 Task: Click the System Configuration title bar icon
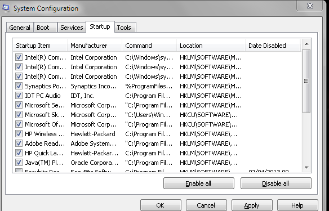coord(6,8)
